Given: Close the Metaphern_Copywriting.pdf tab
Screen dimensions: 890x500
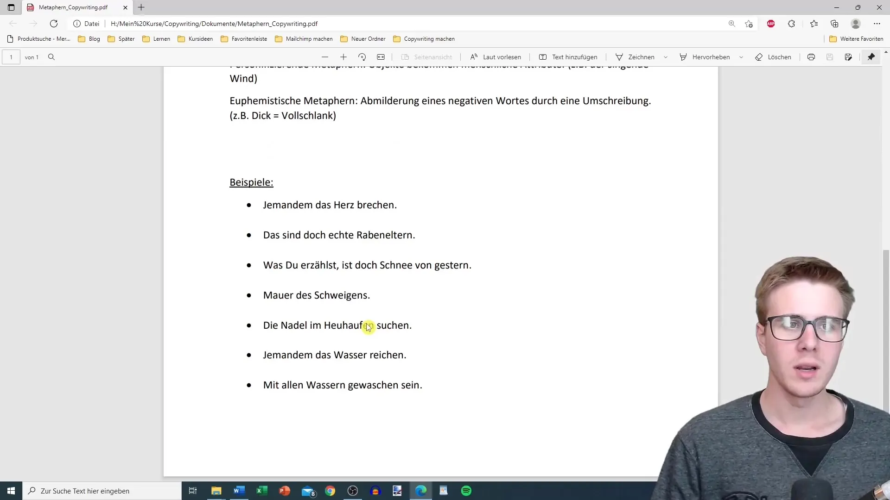Looking at the screenshot, I should point(125,7).
